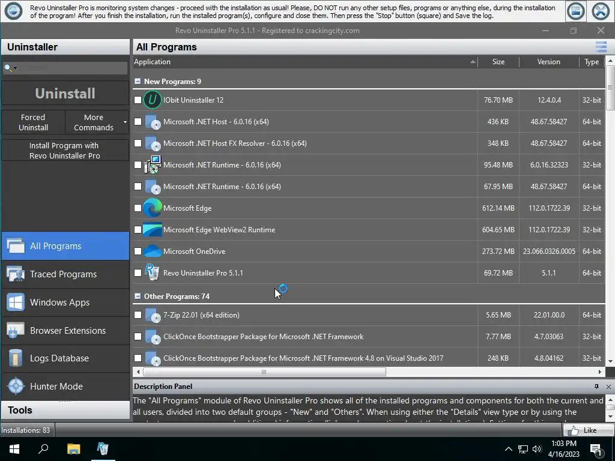Open the notification center icon
The width and height of the screenshot is (615, 461).
click(x=596, y=450)
